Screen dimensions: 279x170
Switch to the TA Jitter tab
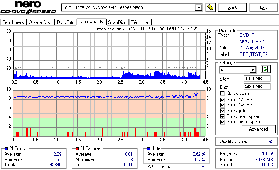point(140,22)
